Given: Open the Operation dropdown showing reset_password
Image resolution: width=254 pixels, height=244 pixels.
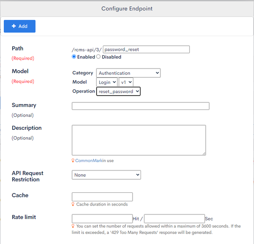Looking at the screenshot, I should click(x=119, y=91).
